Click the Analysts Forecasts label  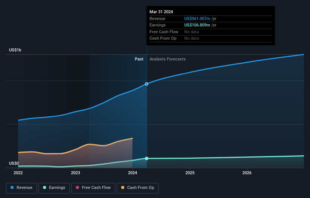click(167, 59)
